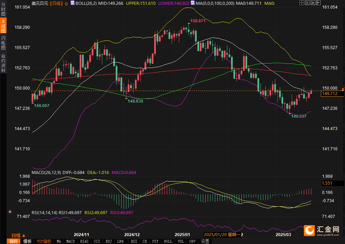The width and height of the screenshot is (345, 244).
Task: Select the K线图 sidebar tab
Action: (3, 26)
